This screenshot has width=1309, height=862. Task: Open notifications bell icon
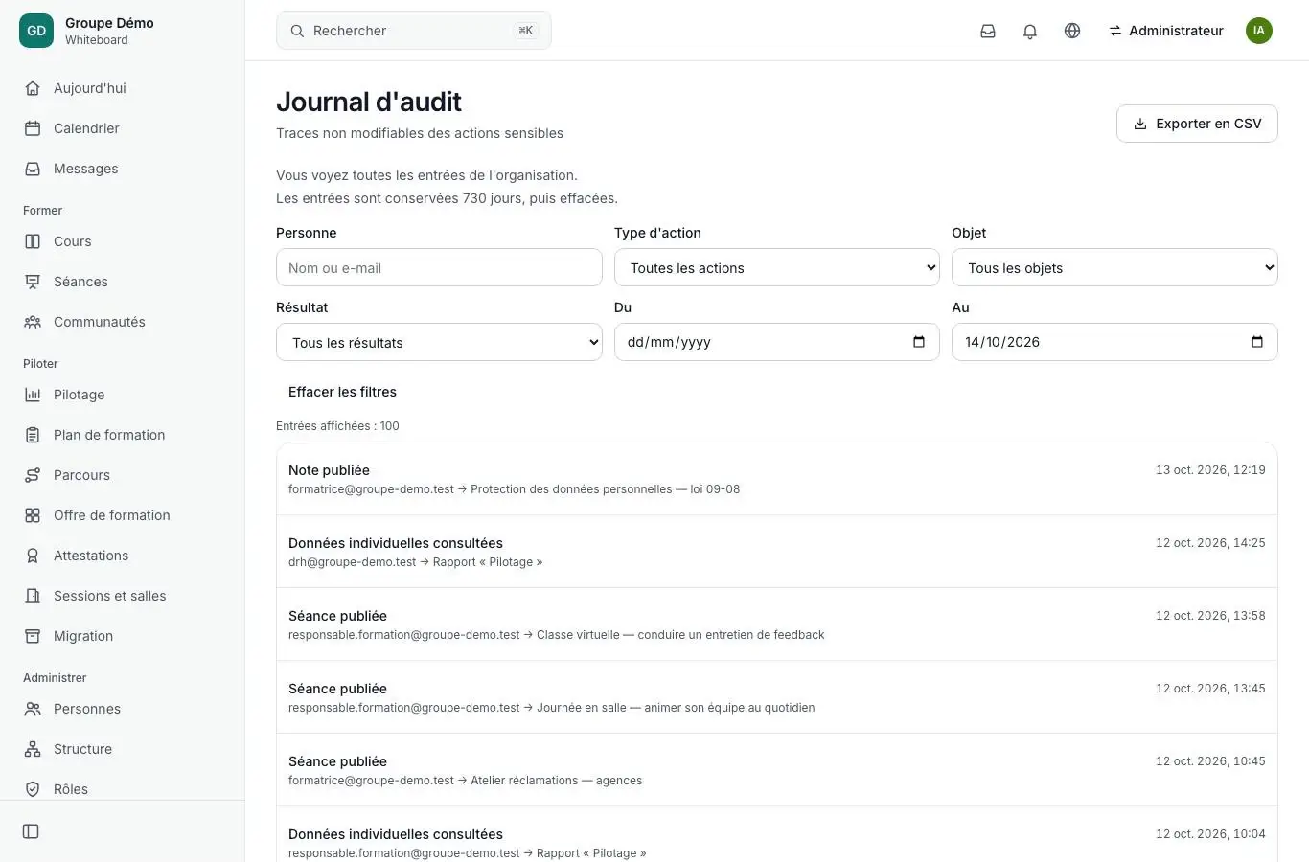[x=1030, y=31]
